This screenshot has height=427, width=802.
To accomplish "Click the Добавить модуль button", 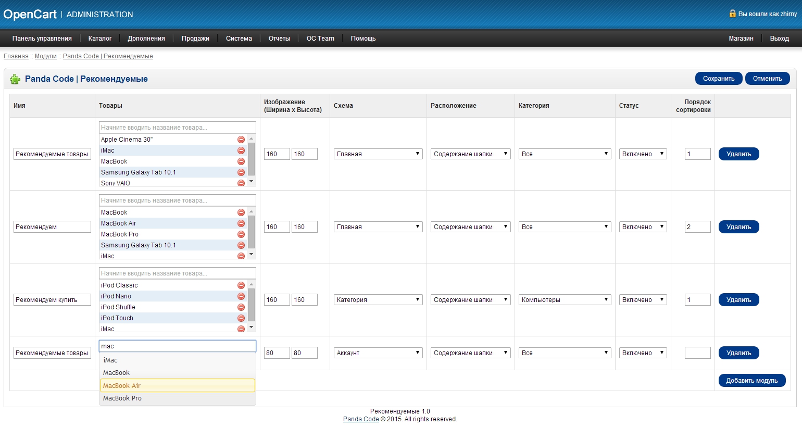I will [x=752, y=381].
